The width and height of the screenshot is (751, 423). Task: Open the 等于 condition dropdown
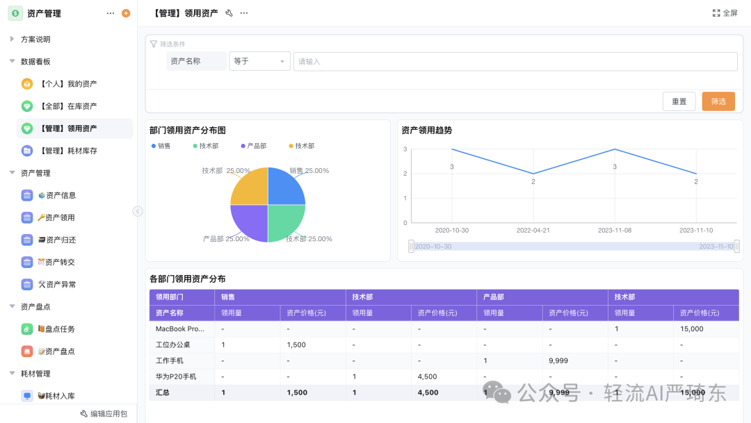tap(259, 61)
